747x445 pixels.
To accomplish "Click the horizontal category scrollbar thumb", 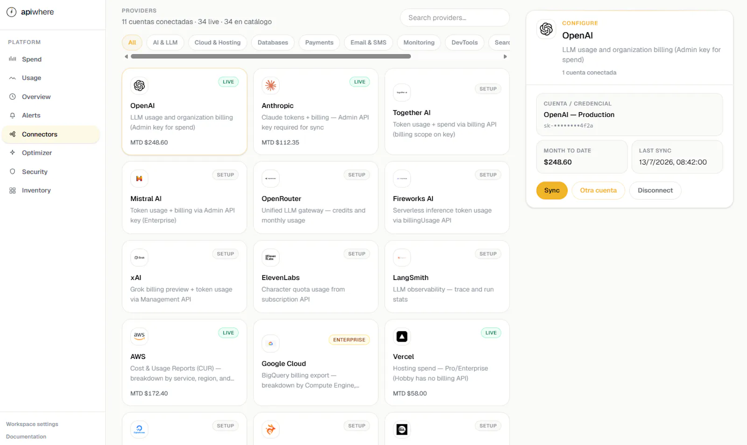I will click(x=271, y=57).
